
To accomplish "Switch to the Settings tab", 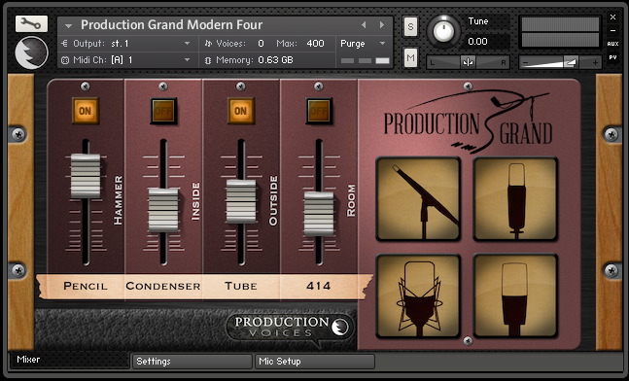I will click(192, 362).
